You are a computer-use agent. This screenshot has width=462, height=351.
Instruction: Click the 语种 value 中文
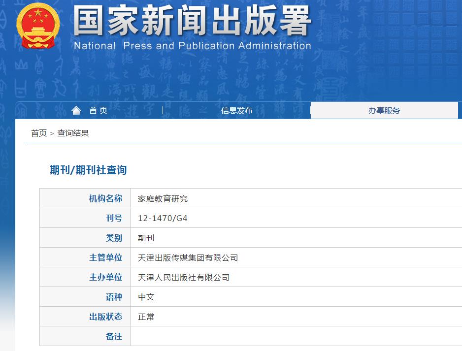(145, 296)
